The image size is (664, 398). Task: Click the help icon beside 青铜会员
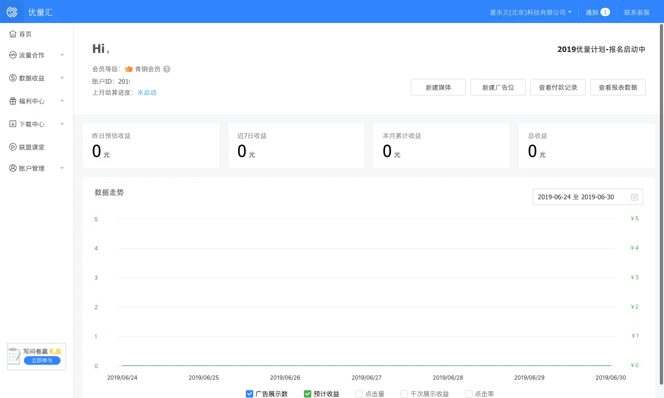(x=167, y=69)
